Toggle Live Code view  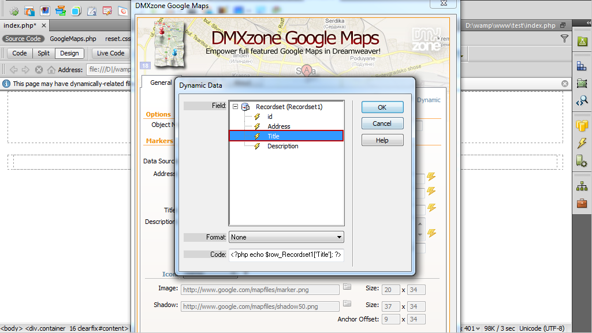(x=111, y=53)
